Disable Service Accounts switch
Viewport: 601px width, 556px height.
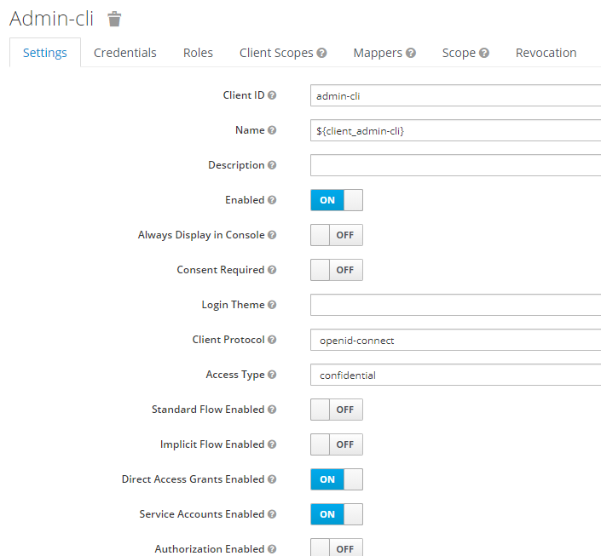point(337,514)
